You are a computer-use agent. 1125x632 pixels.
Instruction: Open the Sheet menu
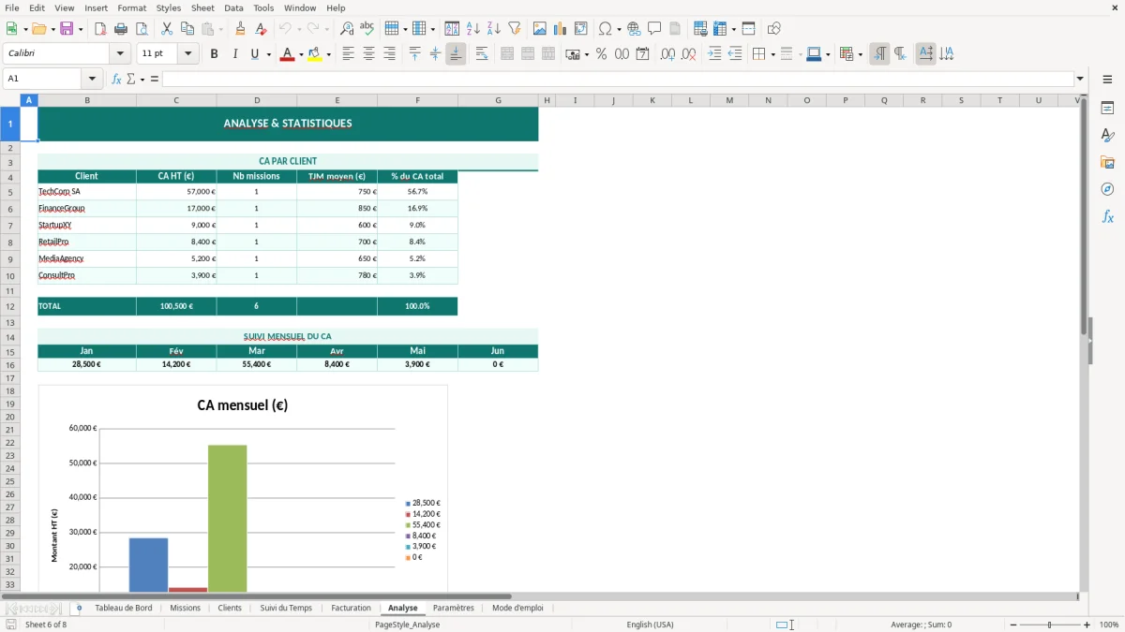click(202, 7)
